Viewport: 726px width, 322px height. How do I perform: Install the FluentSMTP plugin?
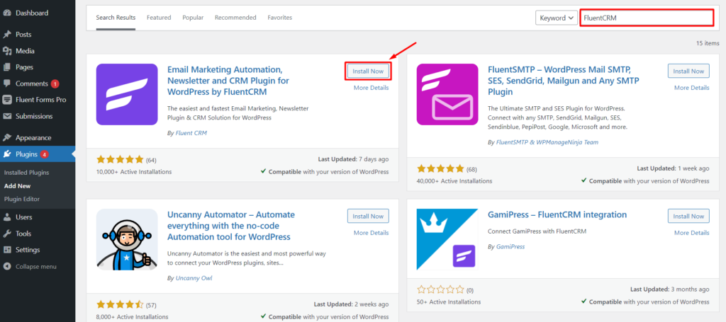[688, 71]
